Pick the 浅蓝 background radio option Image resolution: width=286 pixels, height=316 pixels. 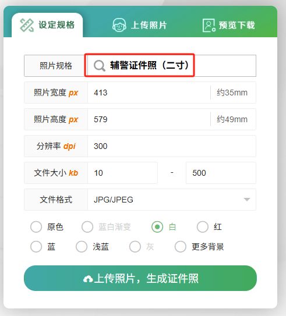point(82,247)
